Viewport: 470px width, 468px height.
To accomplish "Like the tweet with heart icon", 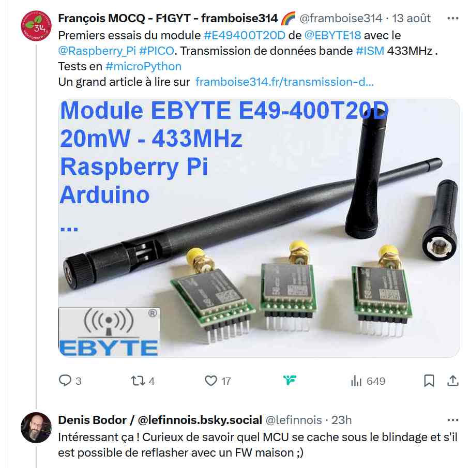I will 211,381.
